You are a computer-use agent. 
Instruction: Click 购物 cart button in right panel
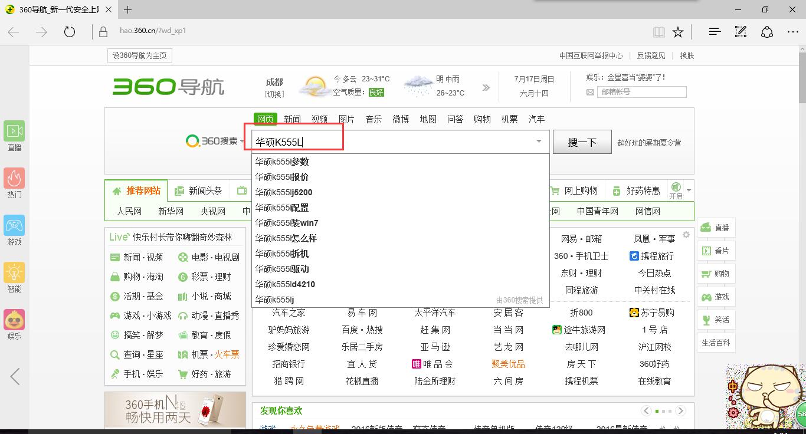coord(716,274)
